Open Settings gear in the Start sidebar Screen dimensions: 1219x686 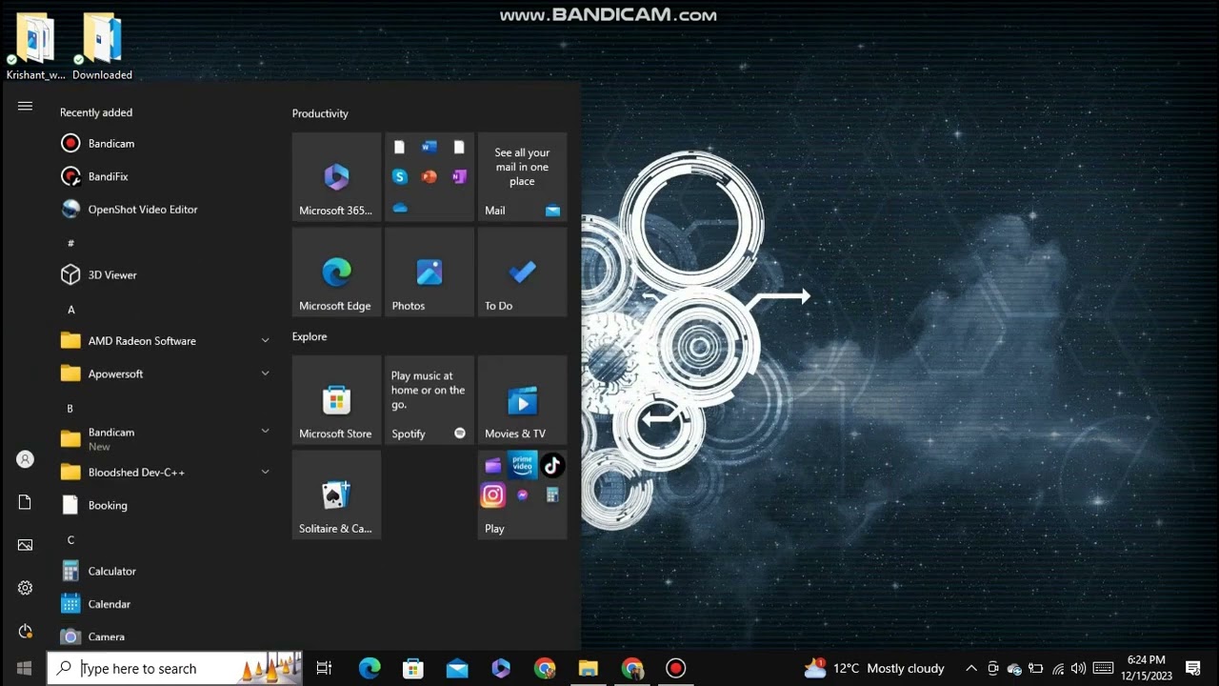25,588
